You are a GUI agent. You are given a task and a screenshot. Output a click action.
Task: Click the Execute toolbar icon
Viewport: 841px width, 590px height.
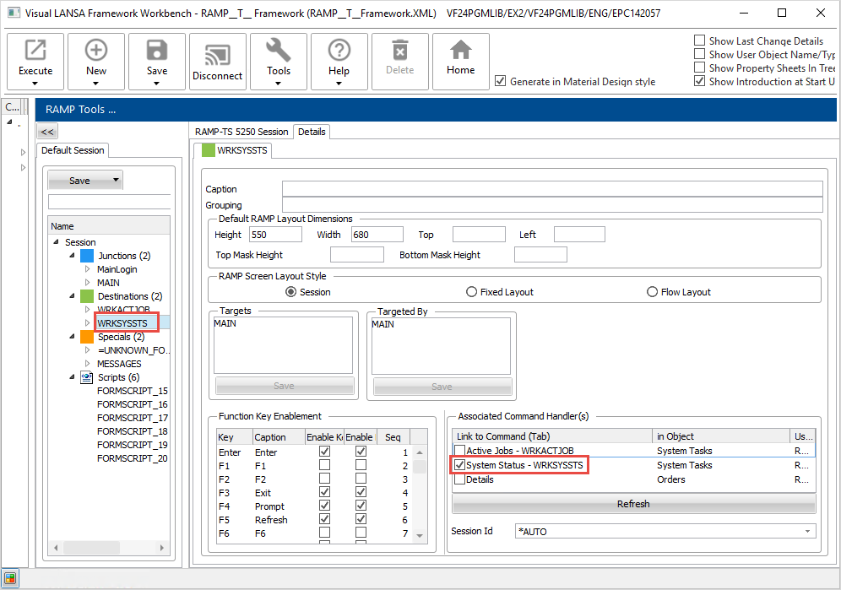click(x=35, y=51)
